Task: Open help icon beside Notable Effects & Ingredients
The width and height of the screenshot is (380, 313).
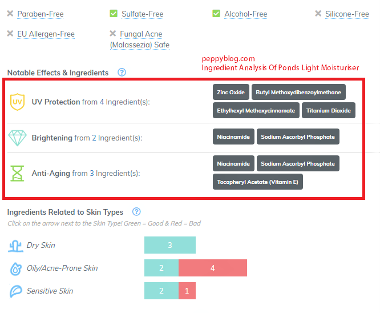Action: (122, 73)
